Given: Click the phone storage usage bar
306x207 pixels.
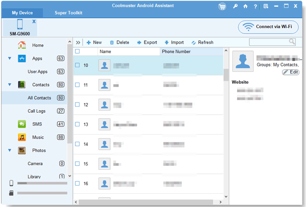Looking at the screenshot, I should click(42, 183).
